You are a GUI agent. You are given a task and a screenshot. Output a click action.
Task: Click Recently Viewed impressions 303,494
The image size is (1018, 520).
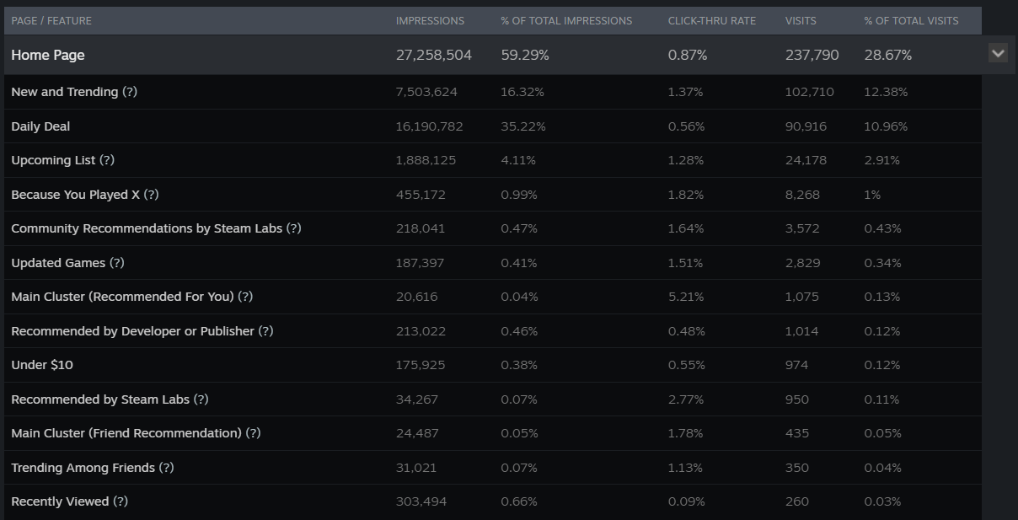pyautogui.click(x=421, y=501)
